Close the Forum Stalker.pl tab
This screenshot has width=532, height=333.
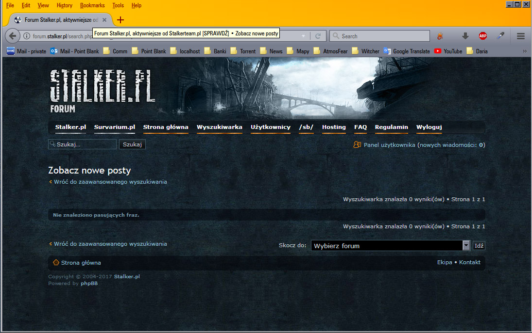pyautogui.click(x=104, y=20)
